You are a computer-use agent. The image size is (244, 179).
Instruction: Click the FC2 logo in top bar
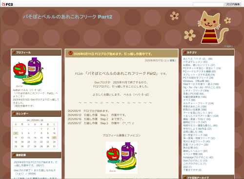[x=7, y=4]
